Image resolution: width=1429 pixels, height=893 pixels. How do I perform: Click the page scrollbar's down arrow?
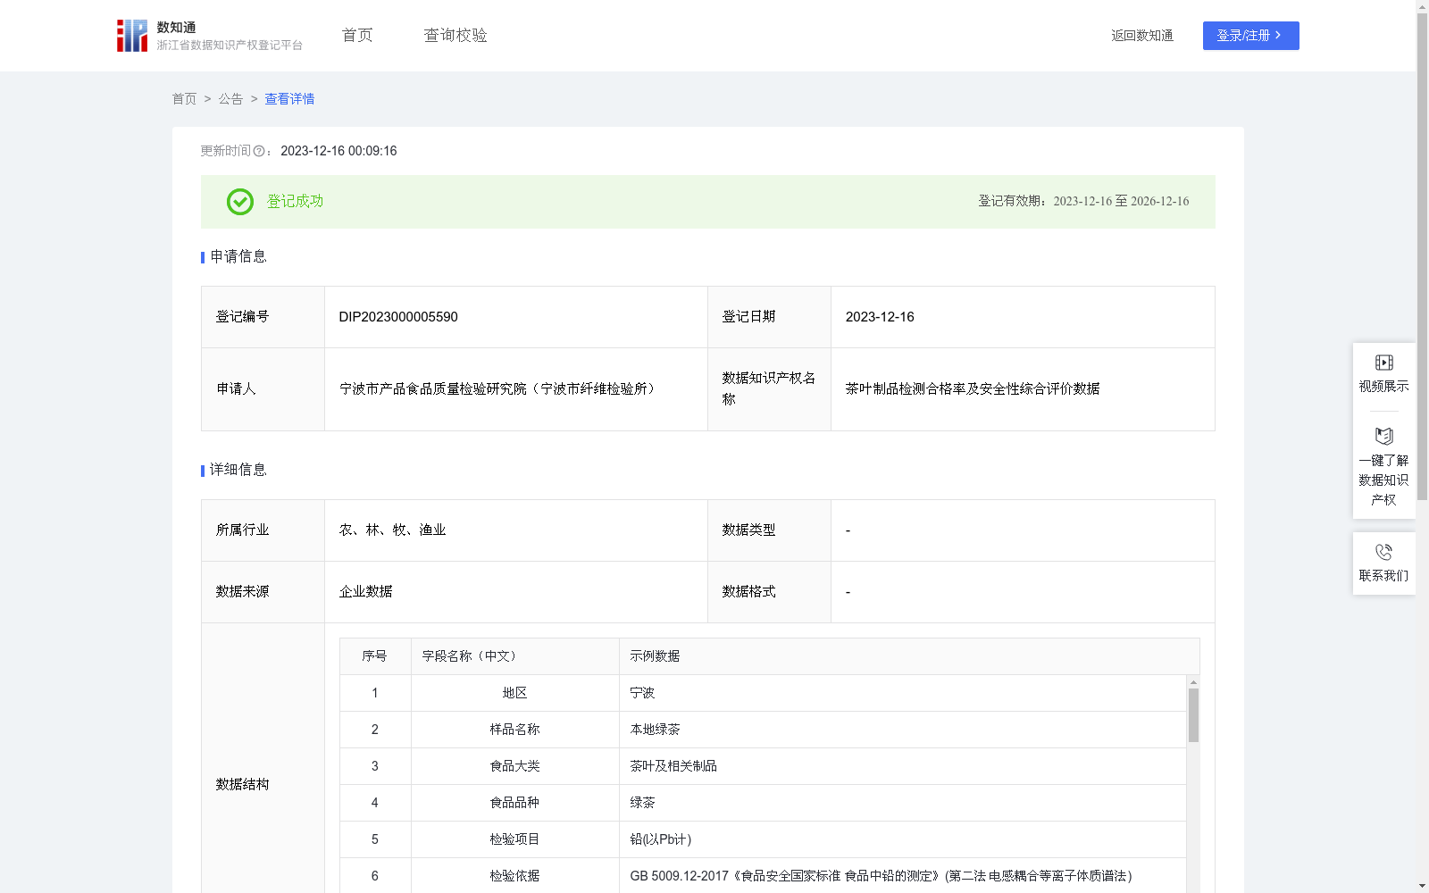pos(1422,886)
